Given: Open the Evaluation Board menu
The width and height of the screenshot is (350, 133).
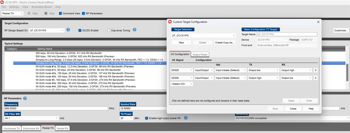Looking at the screenshot, I should [x=42, y=7].
